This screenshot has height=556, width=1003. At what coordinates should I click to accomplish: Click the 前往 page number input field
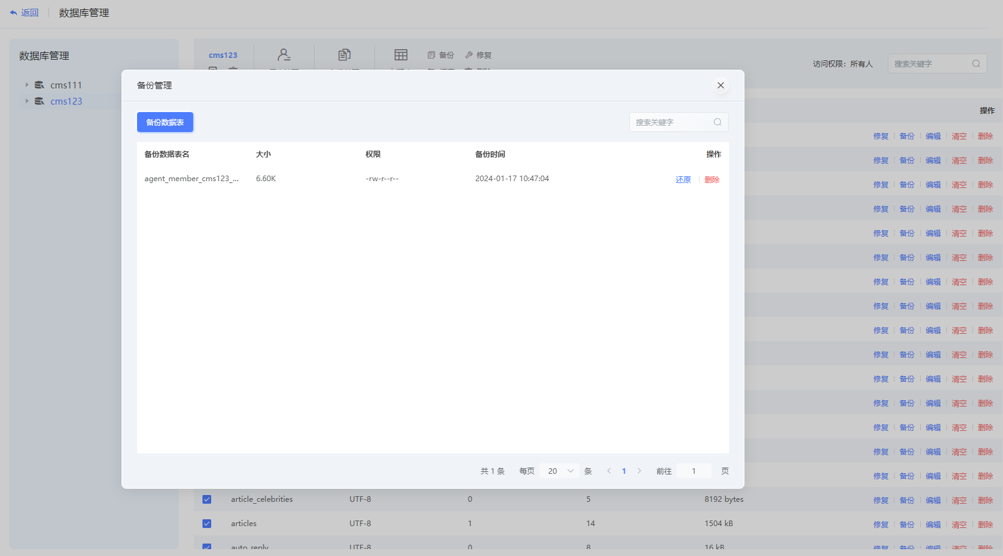click(693, 471)
